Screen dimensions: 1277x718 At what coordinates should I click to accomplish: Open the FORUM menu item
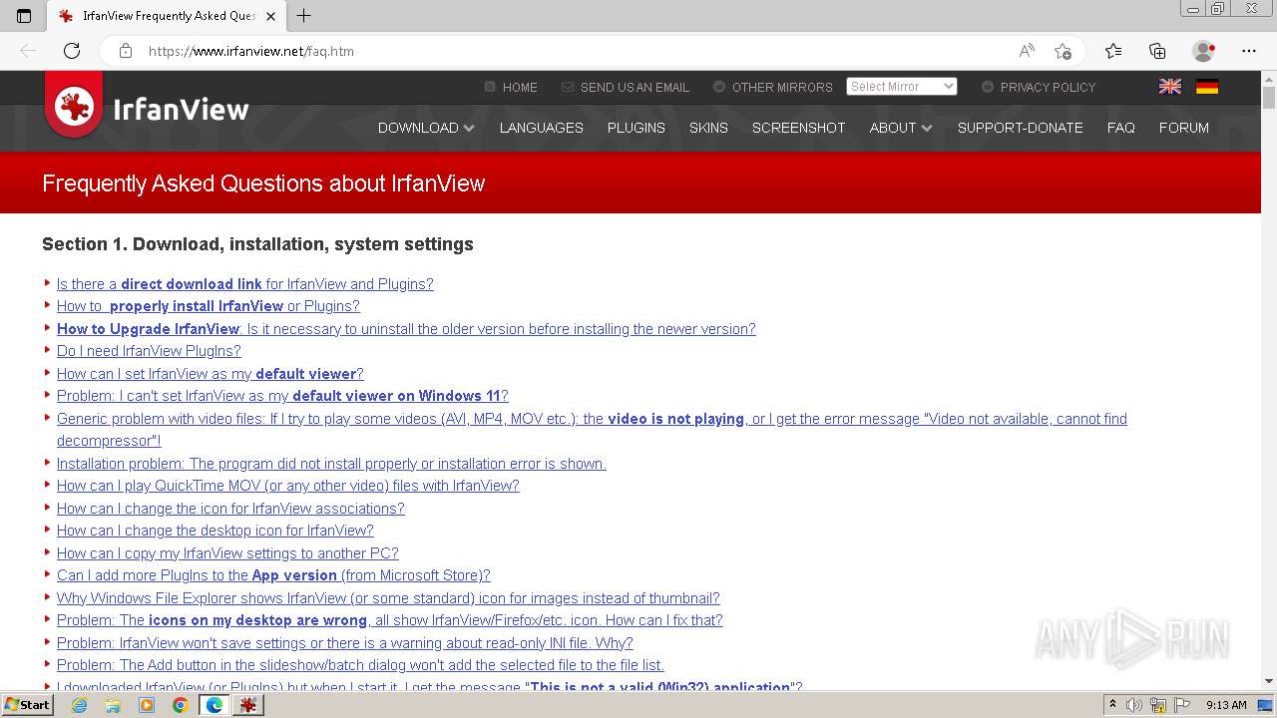click(x=1184, y=128)
